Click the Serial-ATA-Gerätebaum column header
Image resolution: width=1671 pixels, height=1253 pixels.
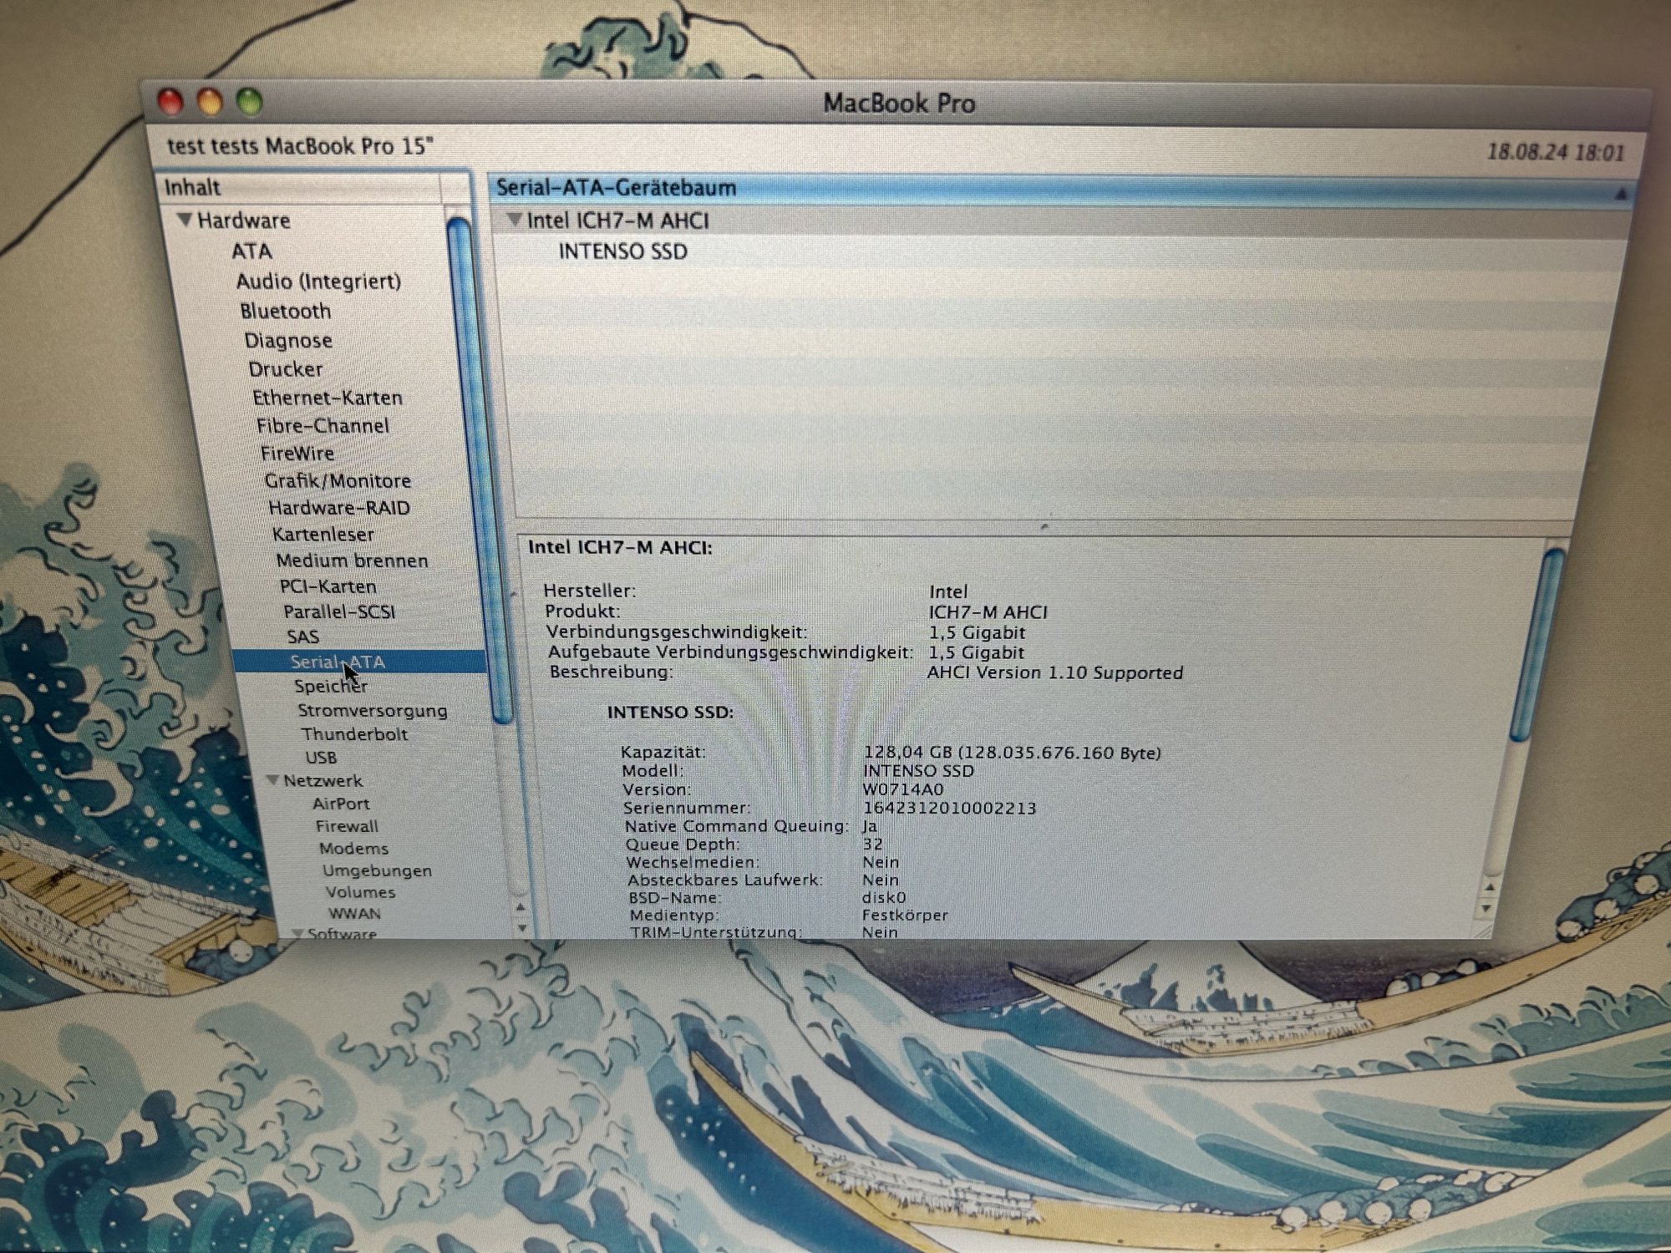(617, 187)
